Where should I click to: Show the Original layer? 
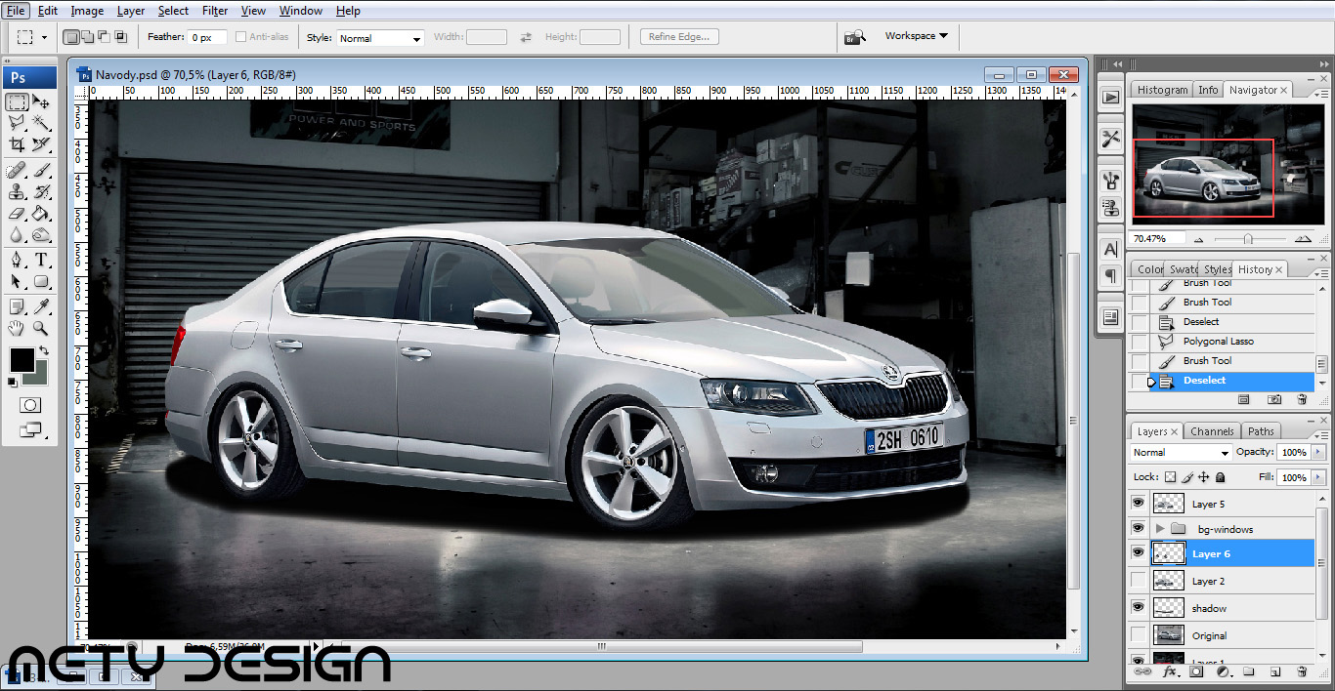coord(1138,634)
